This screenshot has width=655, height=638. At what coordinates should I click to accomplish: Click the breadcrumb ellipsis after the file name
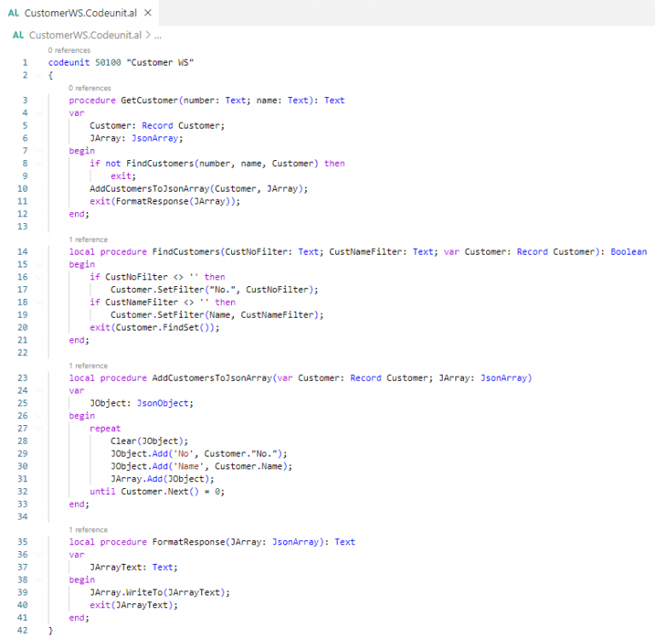(158, 35)
